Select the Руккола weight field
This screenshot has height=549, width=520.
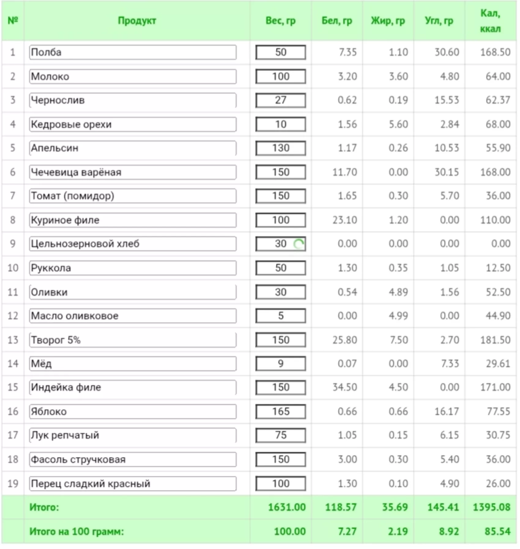[x=281, y=268]
